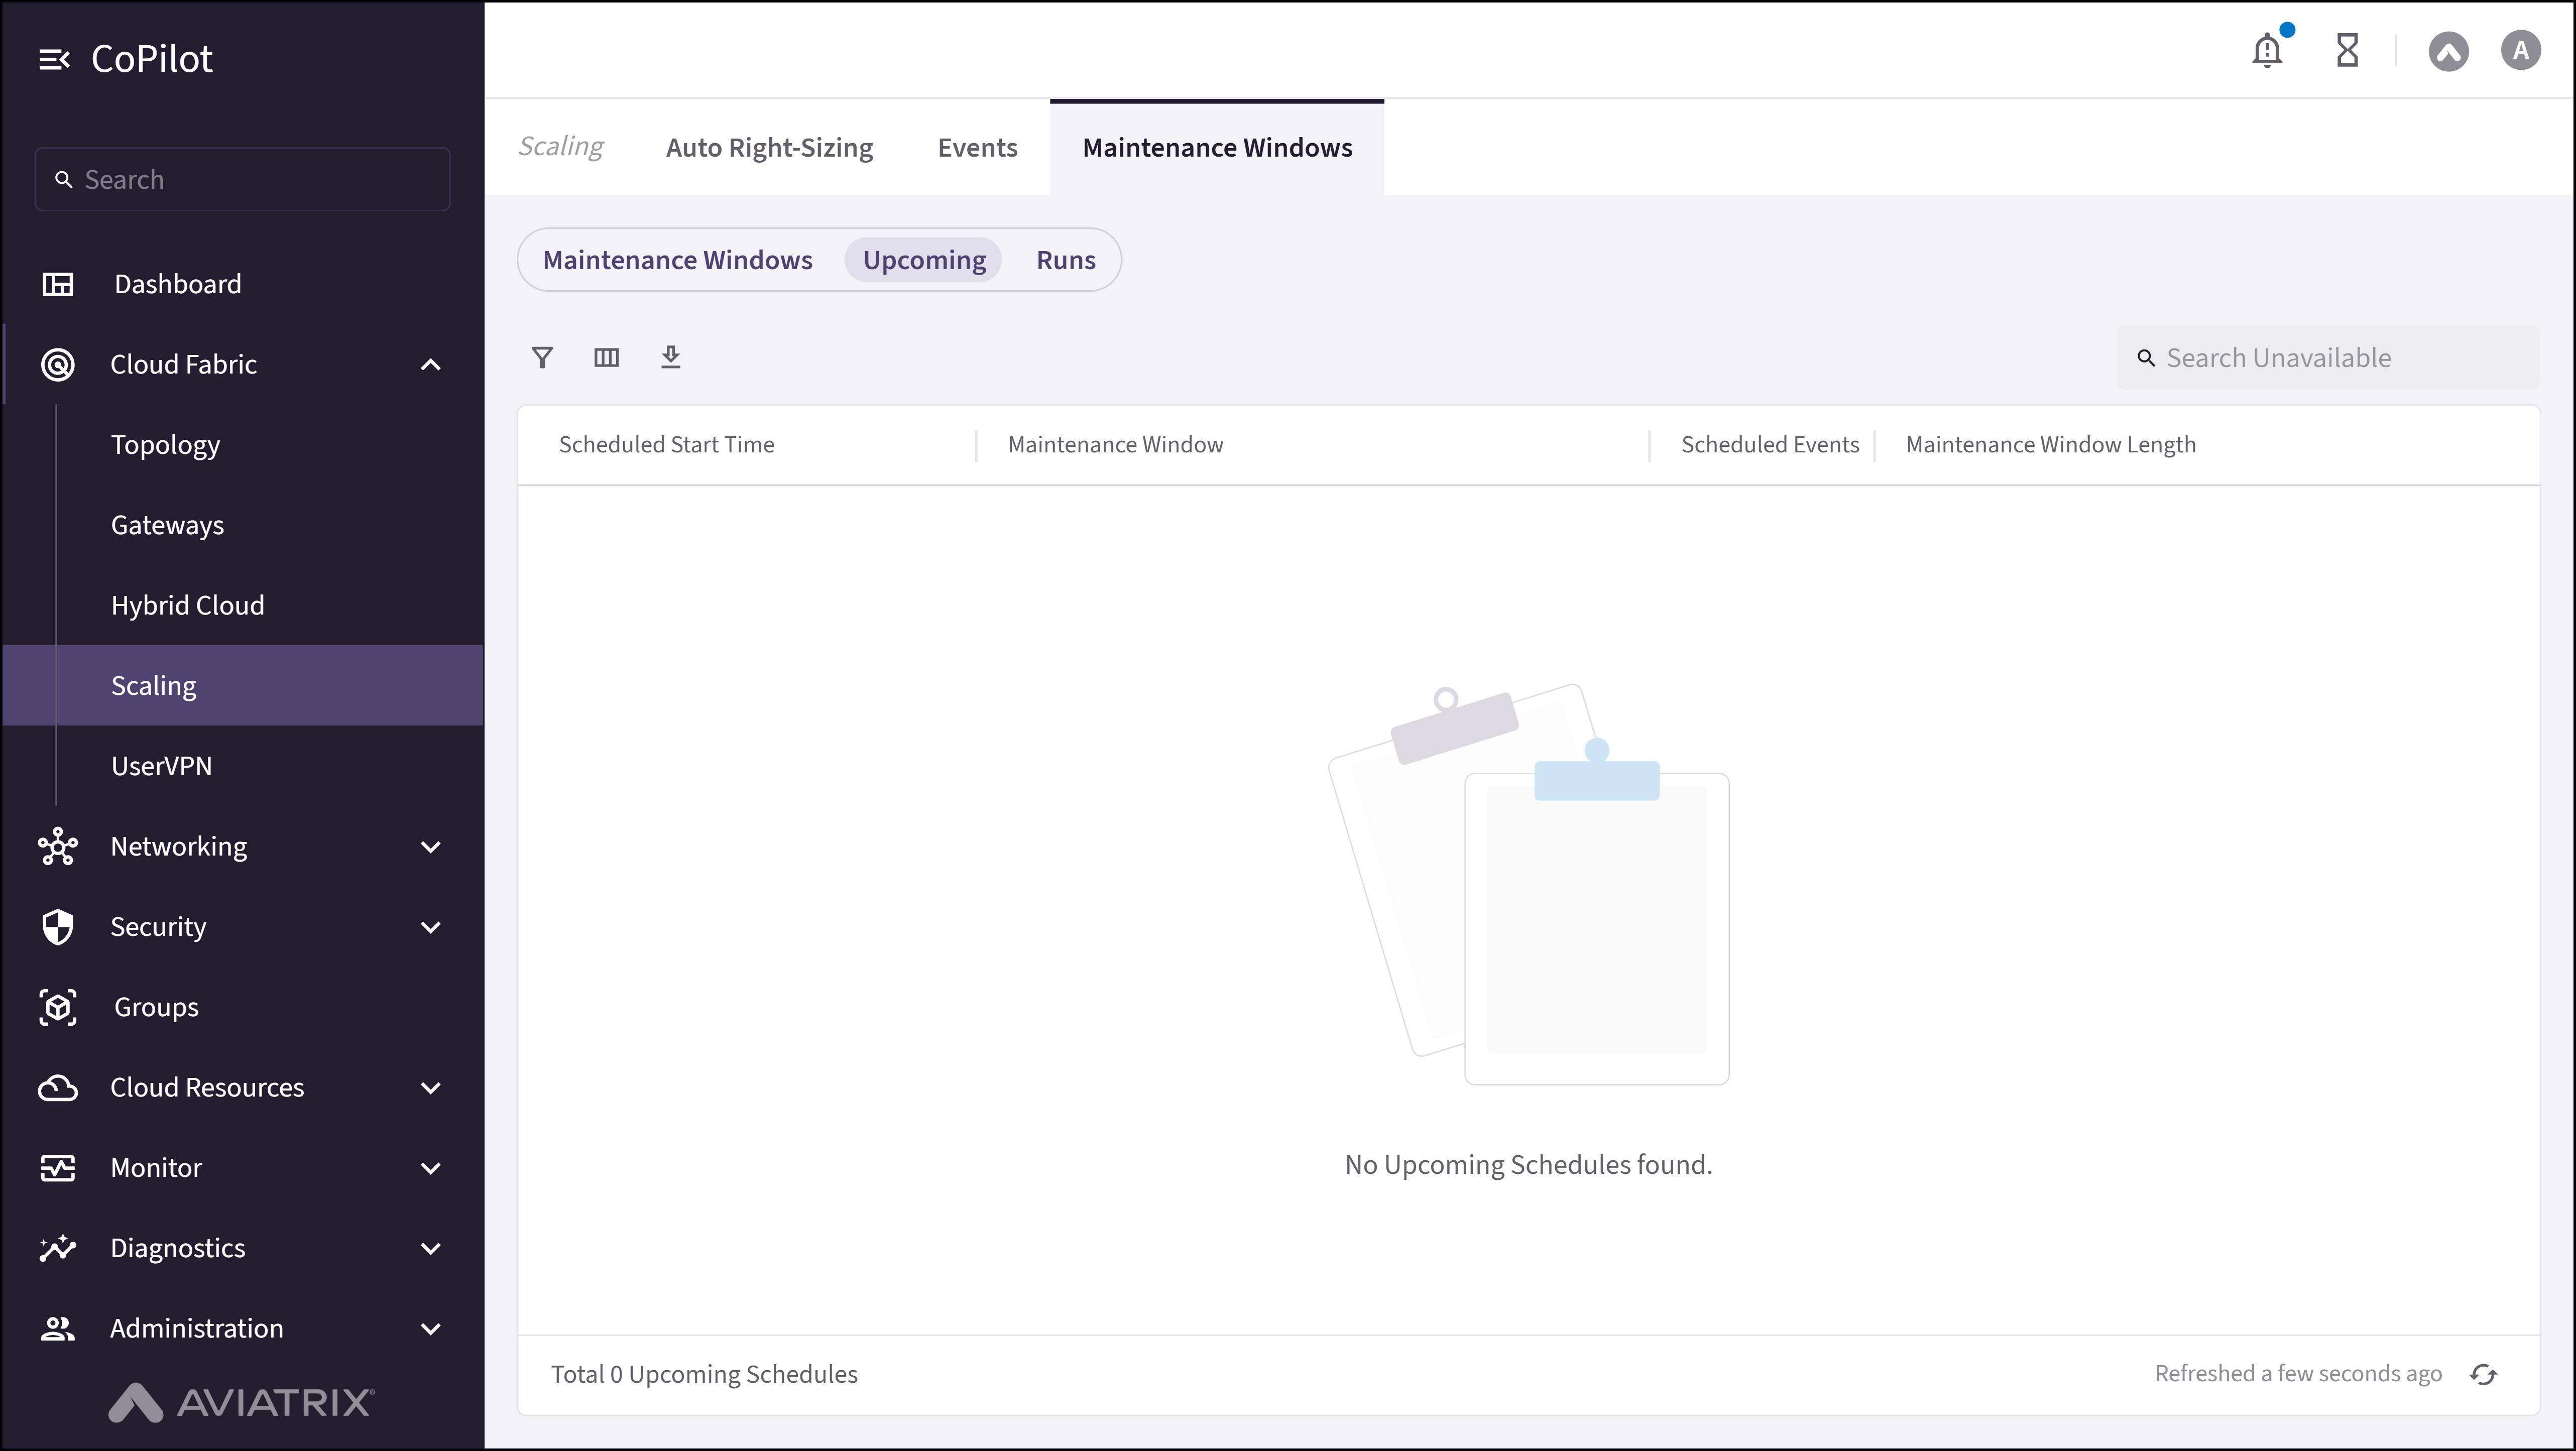2576x1451 pixels.
Task: Open the notifications bell with unread indicator
Action: click(x=2267, y=50)
